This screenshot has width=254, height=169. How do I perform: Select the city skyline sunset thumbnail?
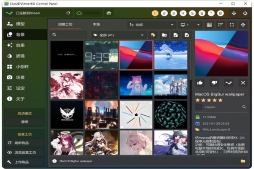102,114
